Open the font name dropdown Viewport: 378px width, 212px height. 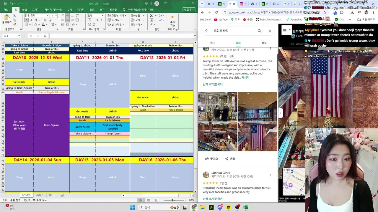click(x=47, y=16)
